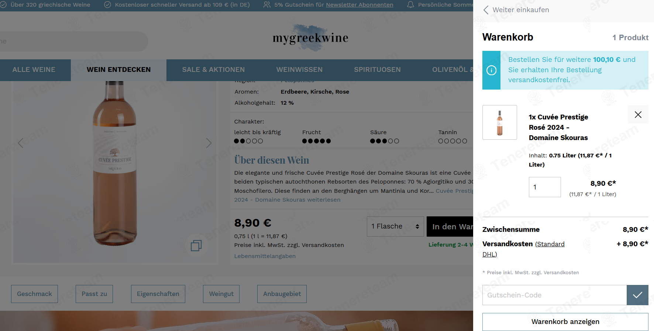
Task: Open image gallery via the overlapping squares icon
Action: (x=196, y=245)
